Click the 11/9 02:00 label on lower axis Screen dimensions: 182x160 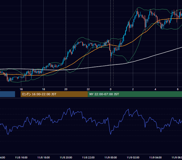[x=133, y=158]
